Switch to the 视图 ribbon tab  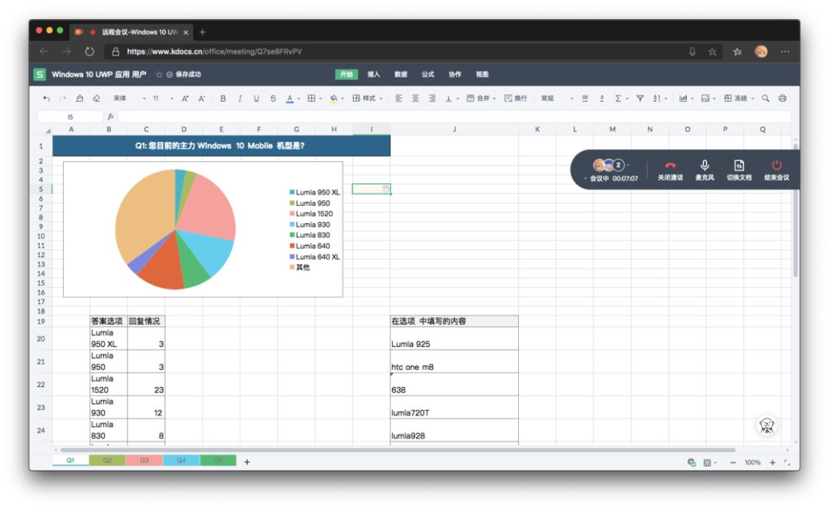[x=482, y=74]
